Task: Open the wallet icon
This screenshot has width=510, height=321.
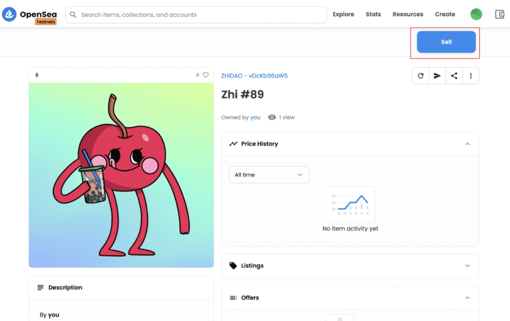Action: tap(500, 14)
